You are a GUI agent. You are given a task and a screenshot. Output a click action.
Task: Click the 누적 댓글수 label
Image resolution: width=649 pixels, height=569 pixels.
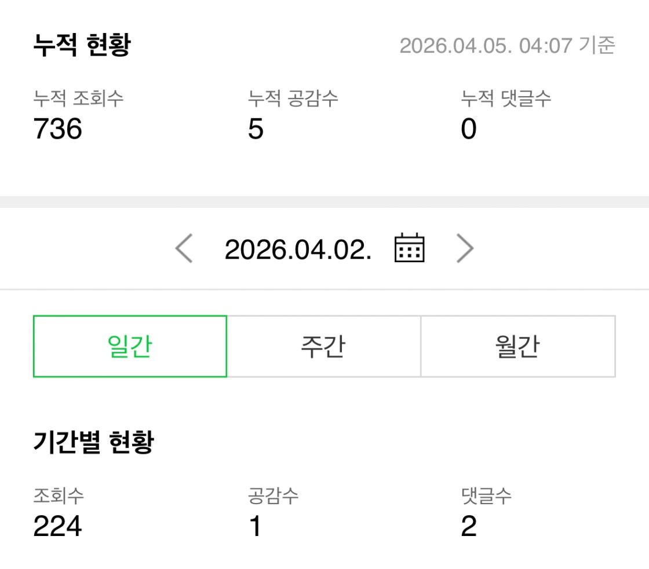tap(506, 99)
